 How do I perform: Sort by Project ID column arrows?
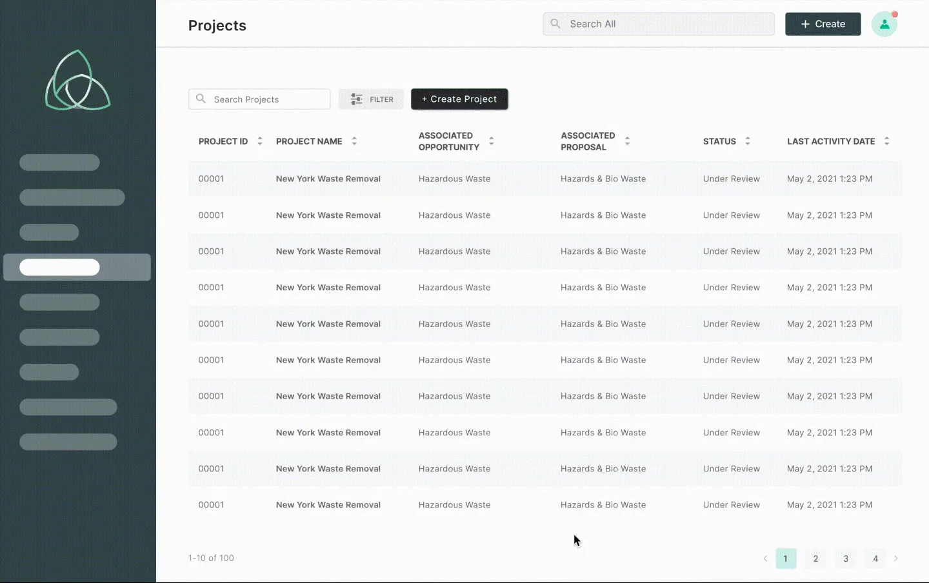[x=260, y=141]
